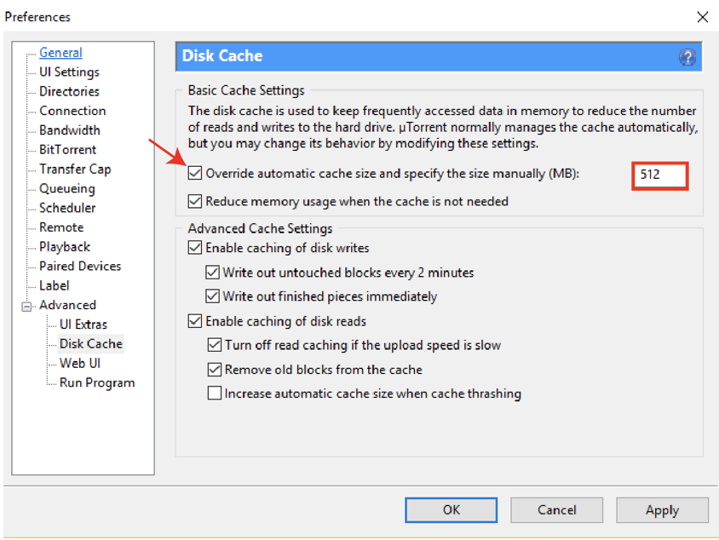Toggle Turn off read caching if upload slow
719x540 pixels.
(x=214, y=345)
